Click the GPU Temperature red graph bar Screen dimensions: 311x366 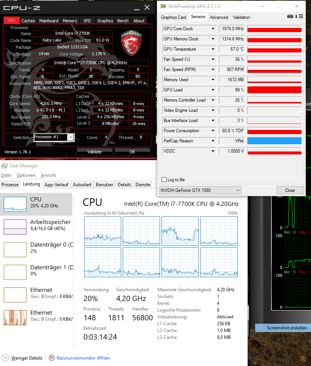[274, 49]
